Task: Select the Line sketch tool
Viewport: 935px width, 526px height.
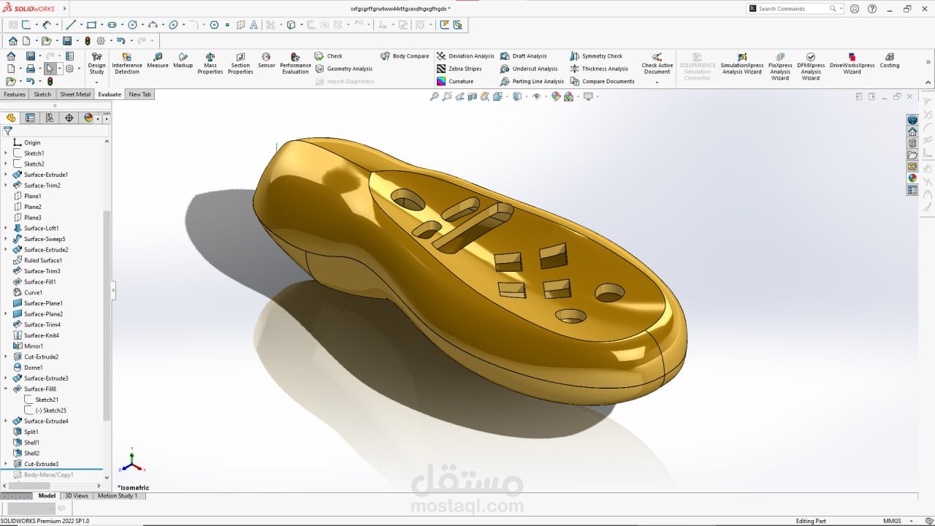Action: (x=71, y=24)
